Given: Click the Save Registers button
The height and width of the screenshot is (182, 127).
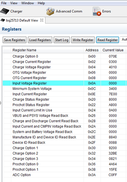Looking at the screenshot, I should 15,40.
